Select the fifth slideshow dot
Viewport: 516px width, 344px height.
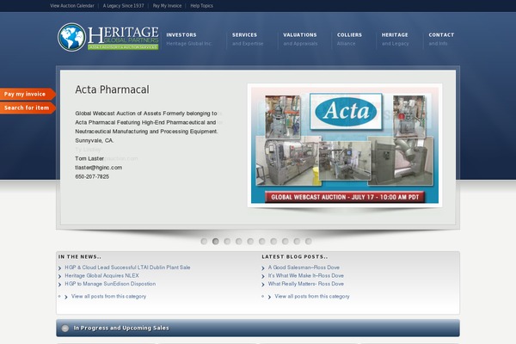(x=250, y=242)
